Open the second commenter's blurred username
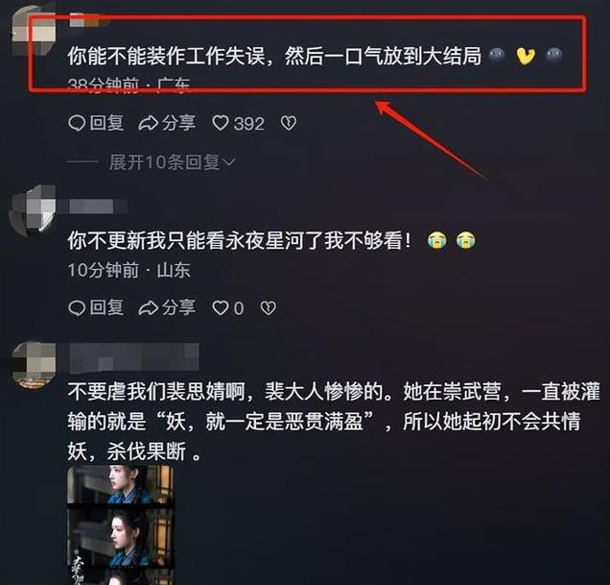 coord(98,207)
